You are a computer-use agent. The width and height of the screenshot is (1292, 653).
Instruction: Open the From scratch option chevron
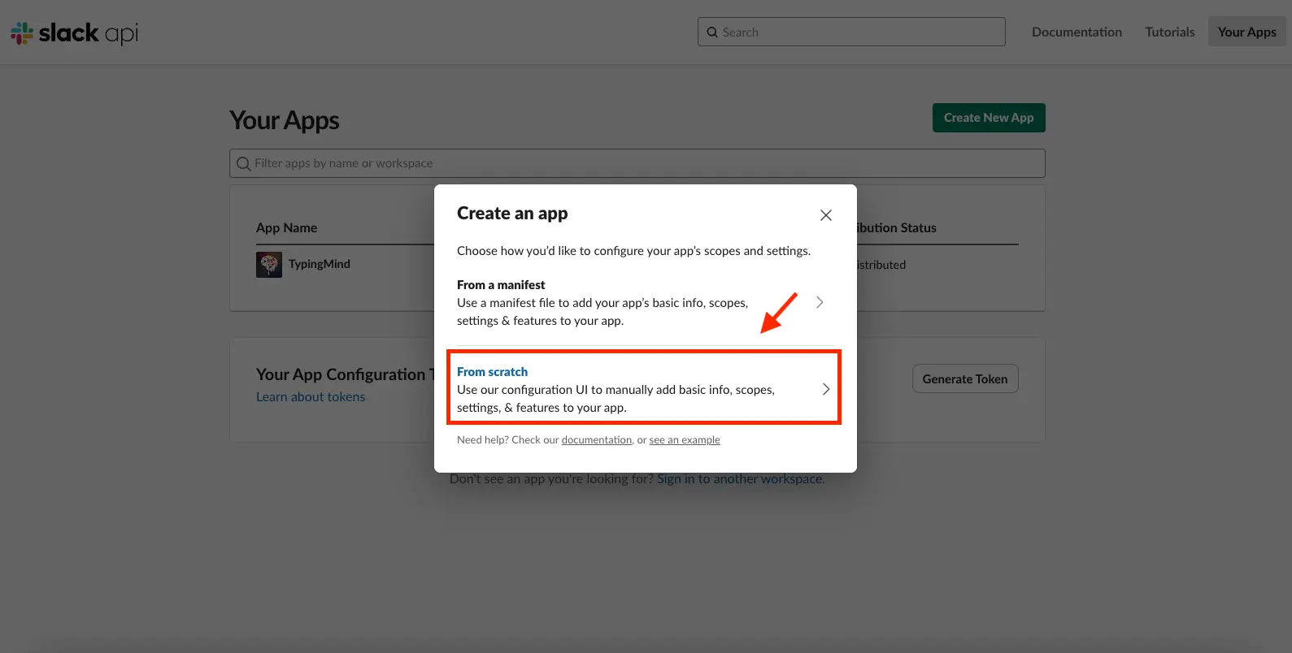coord(826,389)
